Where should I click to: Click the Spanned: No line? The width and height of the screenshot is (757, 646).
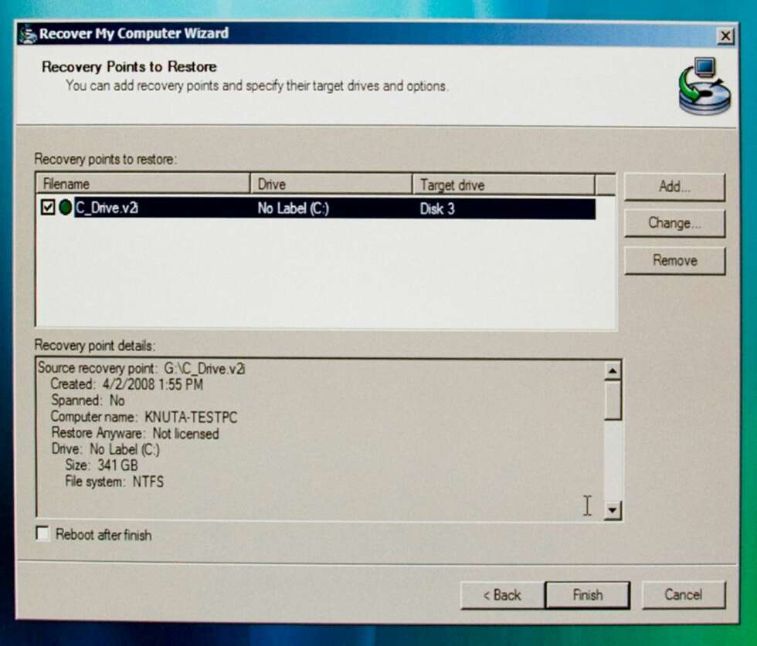click(x=88, y=401)
